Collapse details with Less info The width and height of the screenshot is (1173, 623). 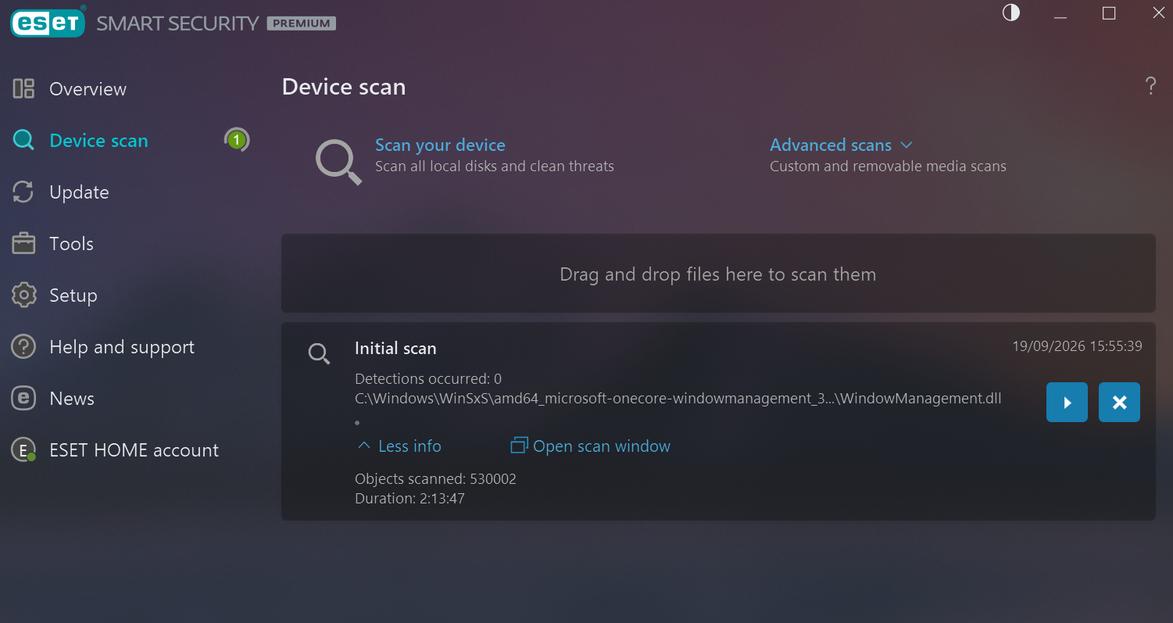(409, 446)
